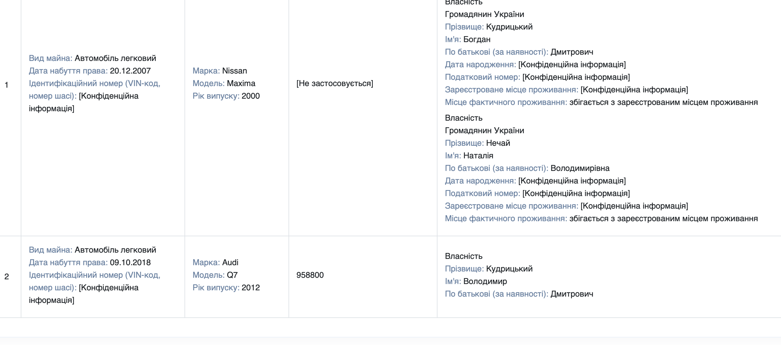
Task: Click the second Власність heading
Action: (x=464, y=118)
